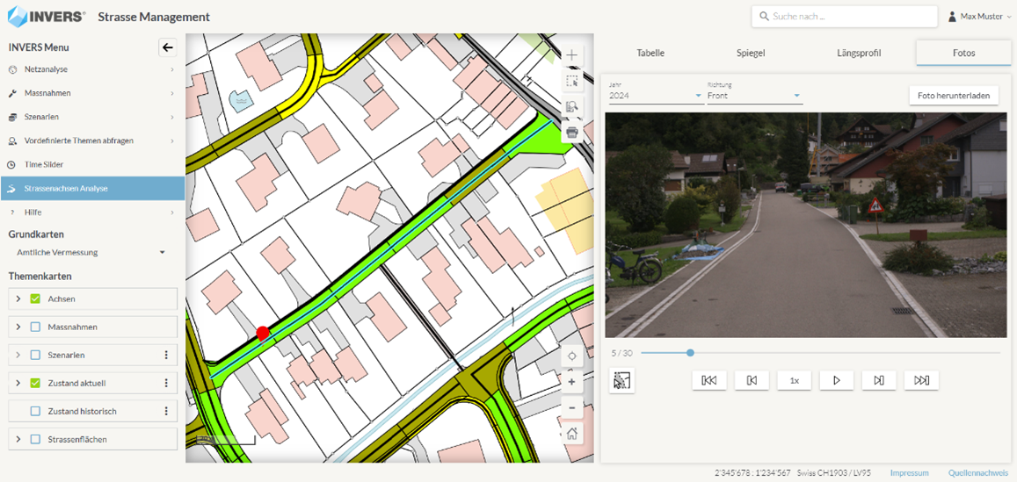The image size is (1017, 482).
Task: Jump to the last photo
Action: click(x=920, y=380)
